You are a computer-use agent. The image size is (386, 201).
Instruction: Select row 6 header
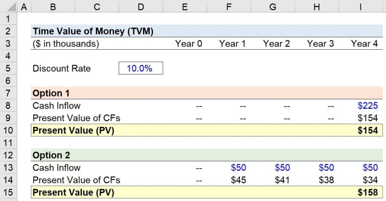tap(8, 81)
